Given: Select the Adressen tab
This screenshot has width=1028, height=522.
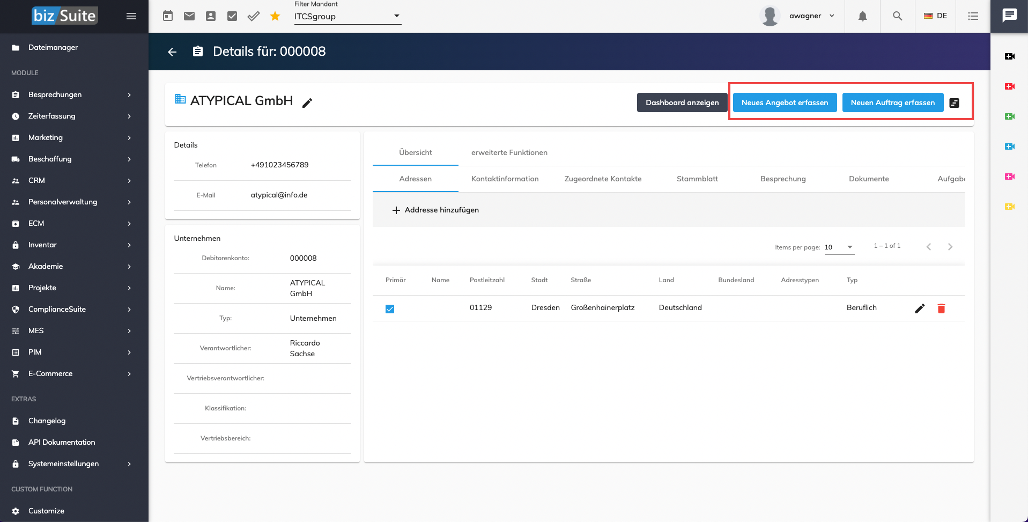Looking at the screenshot, I should [416, 179].
